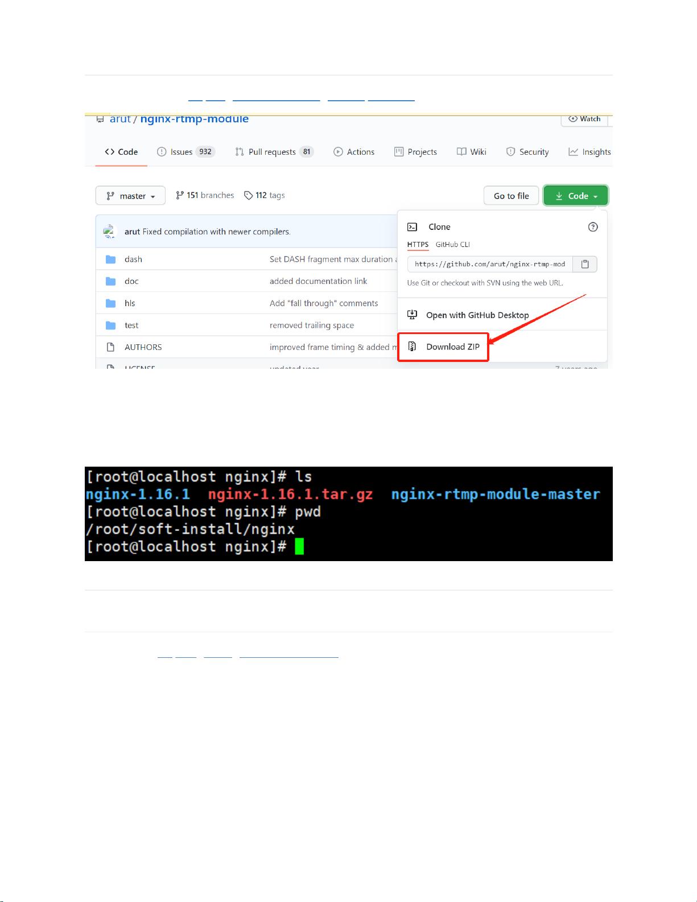This screenshot has width=697, height=902.
Task: Click the clone URL text field
Action: click(490, 264)
